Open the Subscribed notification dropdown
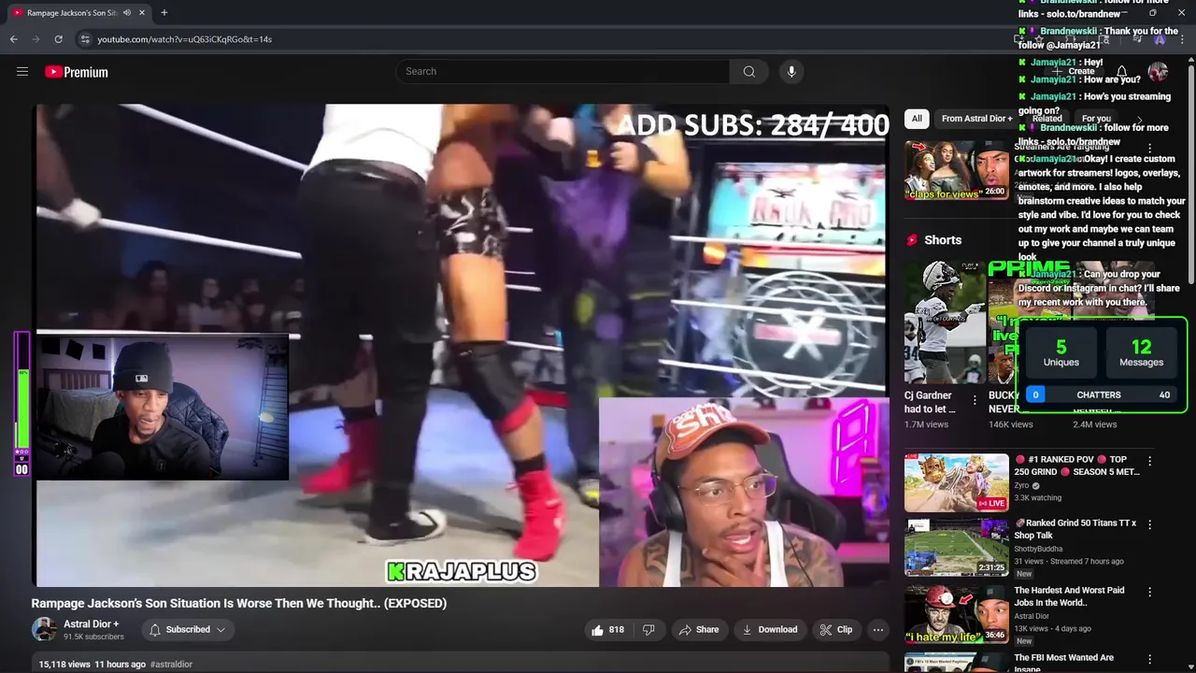The image size is (1196, 673). (x=187, y=630)
